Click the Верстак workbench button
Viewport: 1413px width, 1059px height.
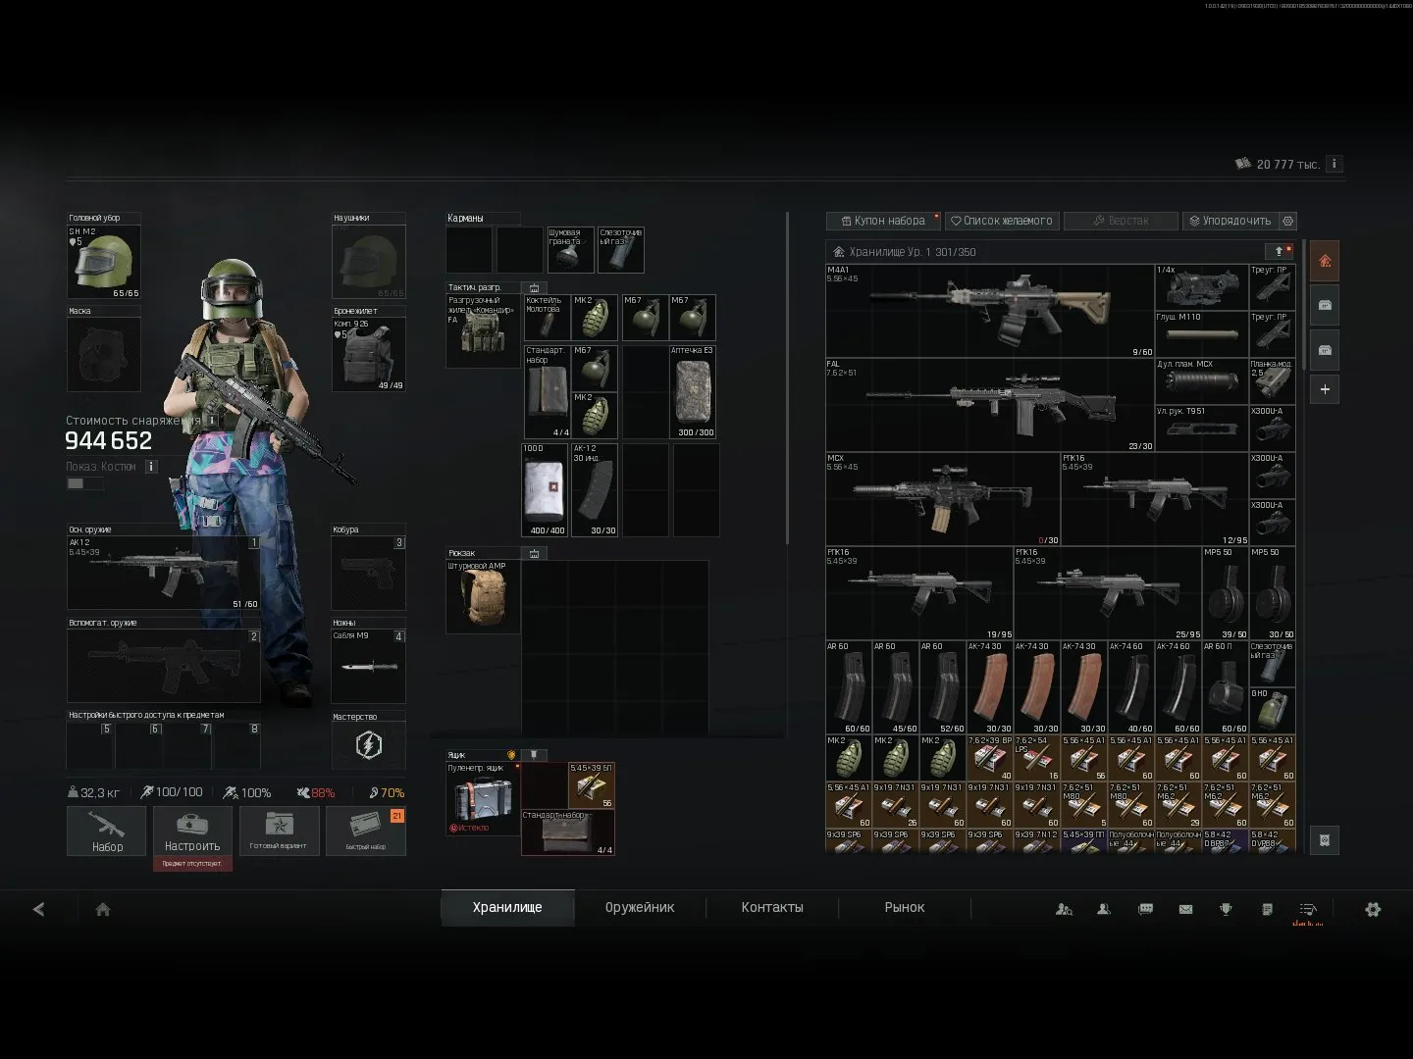1121,221
